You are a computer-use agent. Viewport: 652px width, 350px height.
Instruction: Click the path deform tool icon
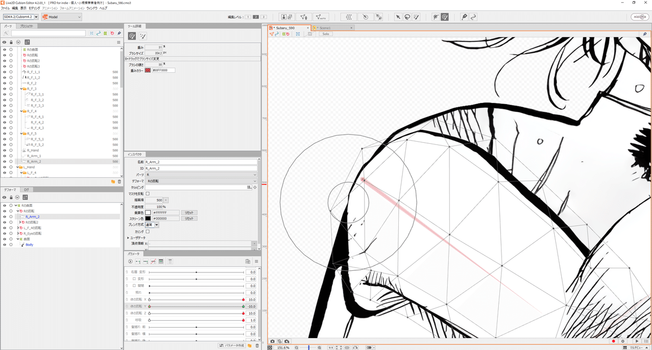(473, 17)
